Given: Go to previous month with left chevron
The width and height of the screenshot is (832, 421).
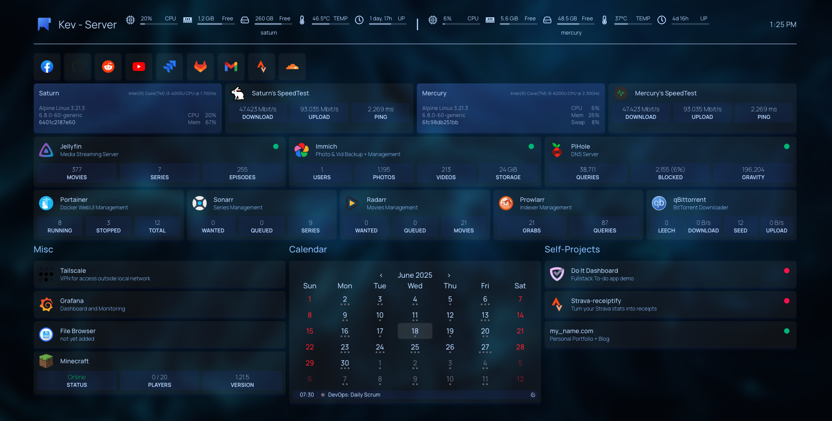Looking at the screenshot, I should (x=381, y=275).
